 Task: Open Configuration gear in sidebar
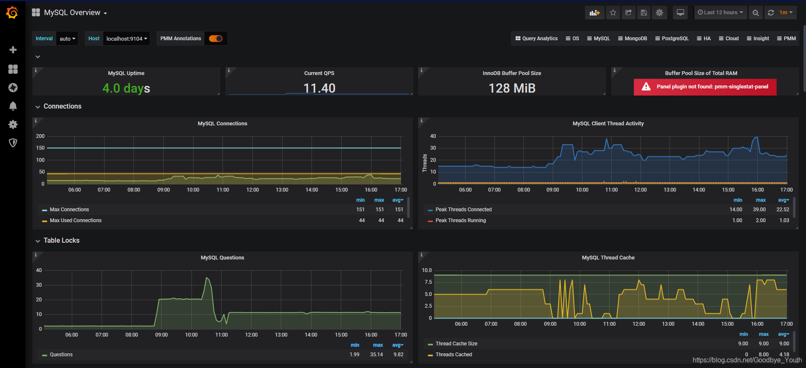tap(13, 124)
